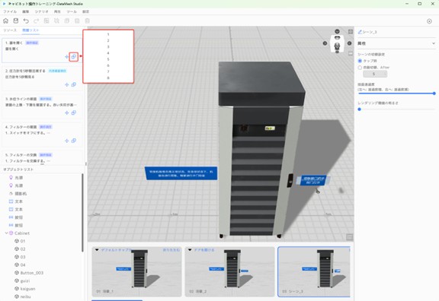Switch to the step list tab

30,30
